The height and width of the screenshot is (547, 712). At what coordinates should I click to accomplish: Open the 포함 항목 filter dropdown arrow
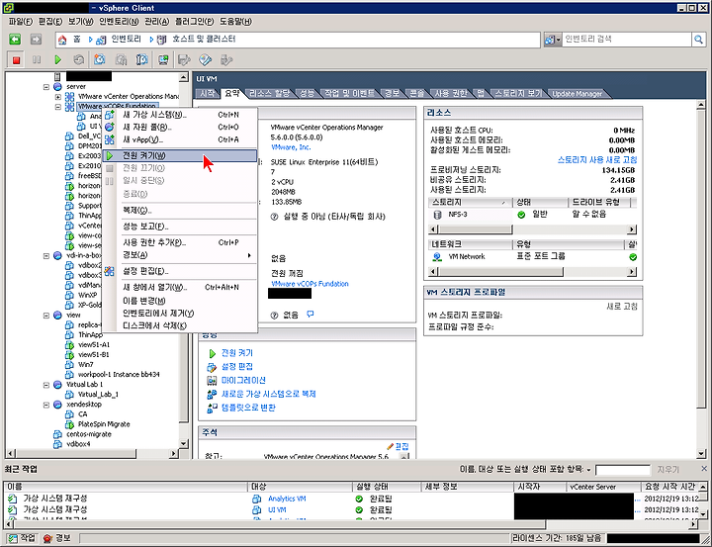pos(589,470)
